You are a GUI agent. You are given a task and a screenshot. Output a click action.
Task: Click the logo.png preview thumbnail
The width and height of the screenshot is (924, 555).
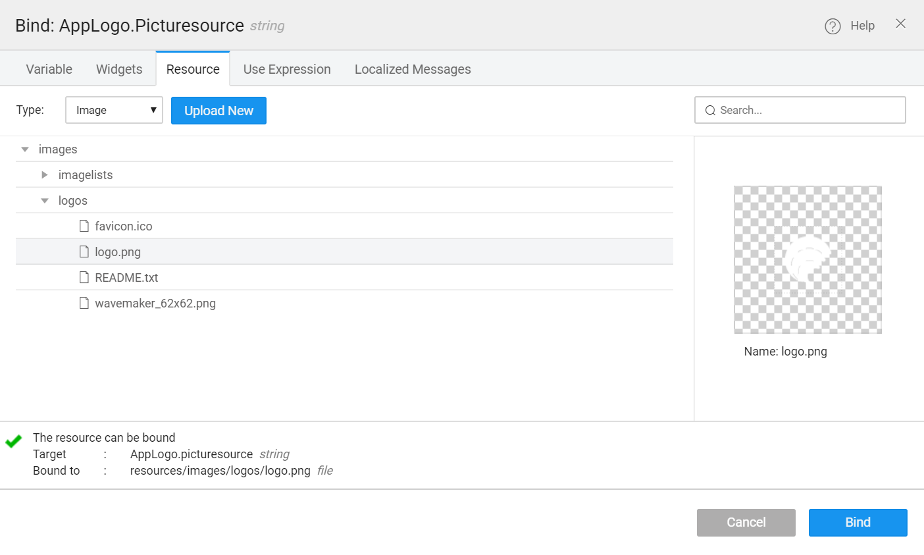click(x=808, y=259)
